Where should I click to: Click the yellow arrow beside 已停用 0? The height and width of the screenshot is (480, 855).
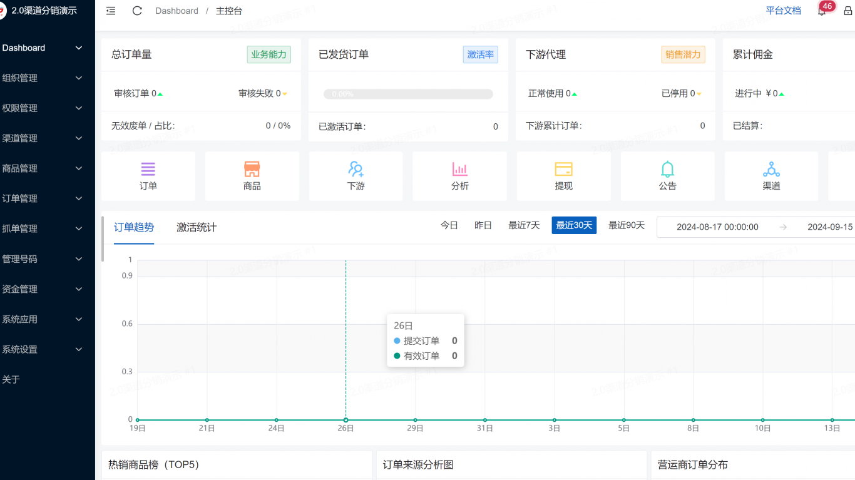(x=699, y=94)
